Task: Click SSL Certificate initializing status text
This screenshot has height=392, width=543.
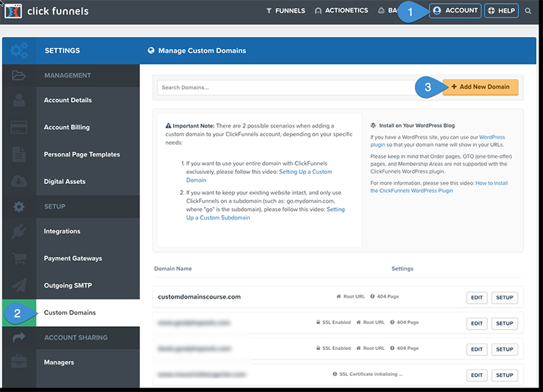Action: tap(367, 374)
